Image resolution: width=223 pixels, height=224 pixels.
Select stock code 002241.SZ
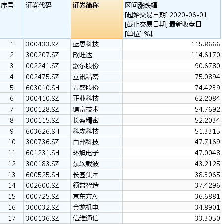tap(43, 66)
